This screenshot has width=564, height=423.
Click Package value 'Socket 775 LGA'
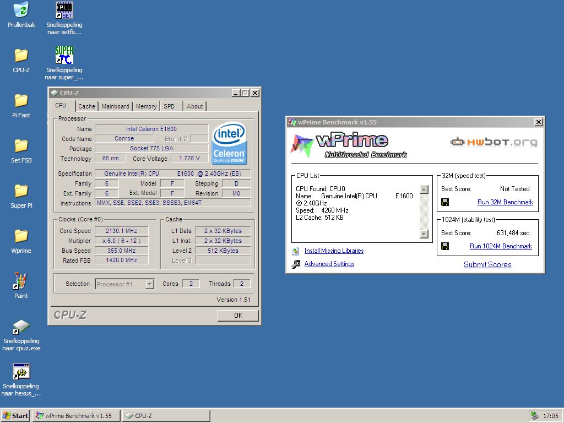(151, 148)
